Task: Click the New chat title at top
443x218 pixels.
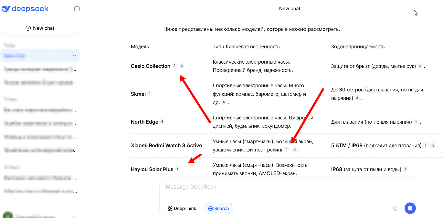Action: click(290, 9)
